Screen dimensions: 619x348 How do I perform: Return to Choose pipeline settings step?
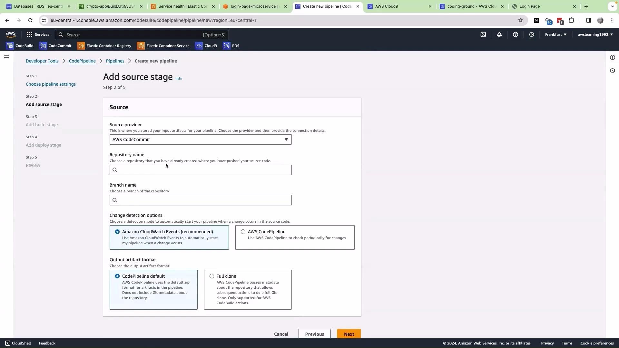click(51, 84)
